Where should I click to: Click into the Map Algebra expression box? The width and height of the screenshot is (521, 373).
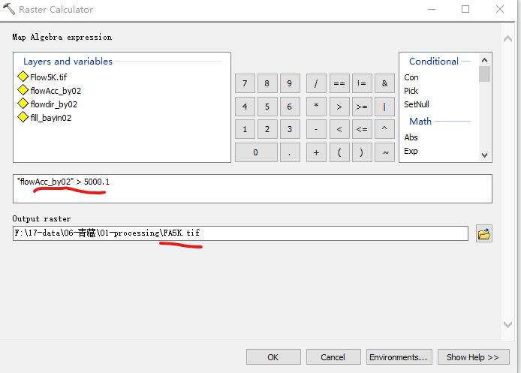[x=251, y=188]
